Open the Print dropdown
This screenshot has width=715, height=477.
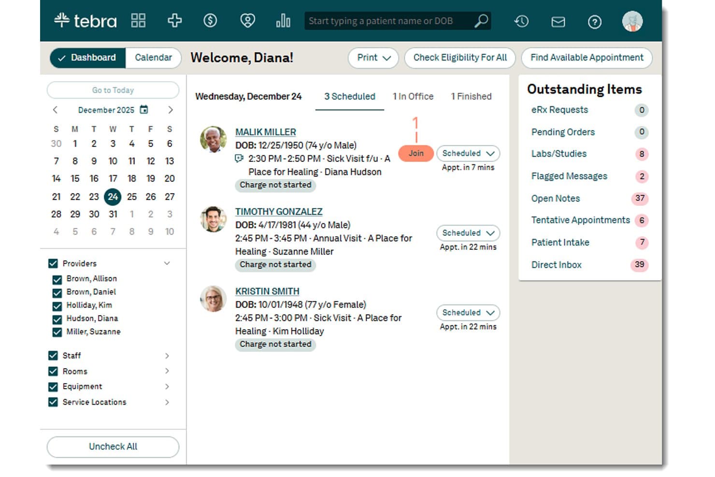click(373, 58)
